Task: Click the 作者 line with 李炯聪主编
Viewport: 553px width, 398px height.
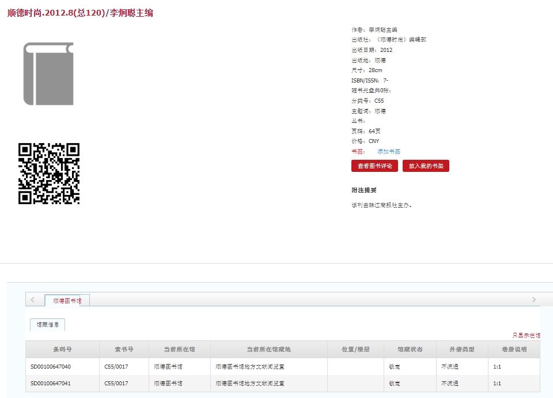Action: (374, 29)
